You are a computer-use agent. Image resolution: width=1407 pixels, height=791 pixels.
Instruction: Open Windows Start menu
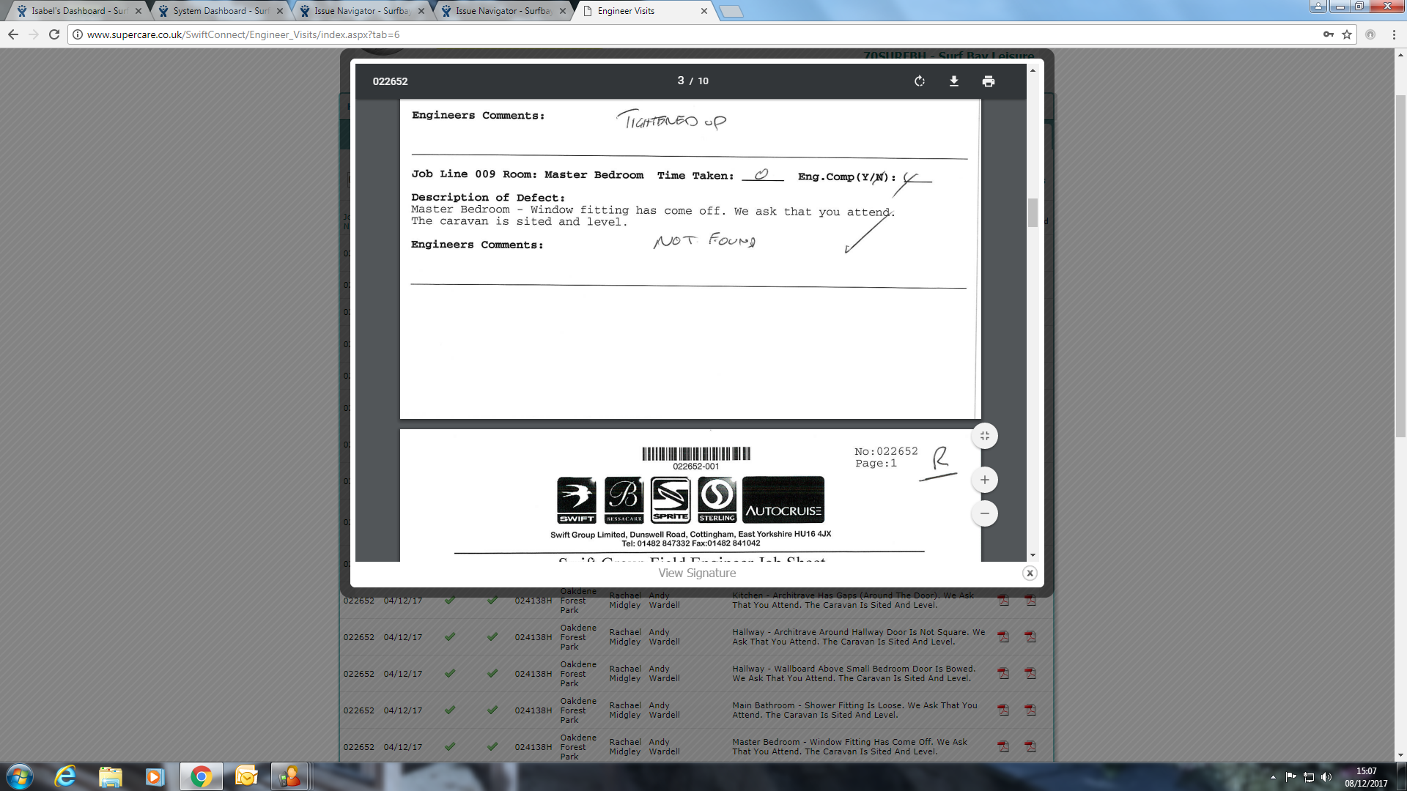(20, 776)
